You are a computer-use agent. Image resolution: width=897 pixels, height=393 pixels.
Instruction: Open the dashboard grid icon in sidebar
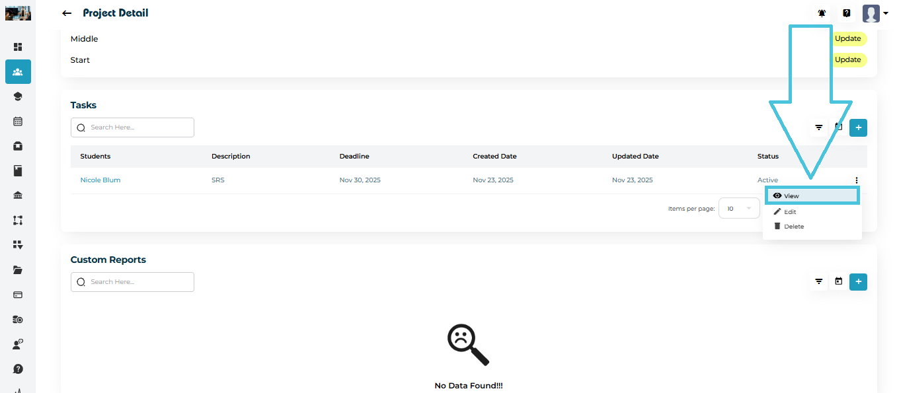[x=18, y=47]
